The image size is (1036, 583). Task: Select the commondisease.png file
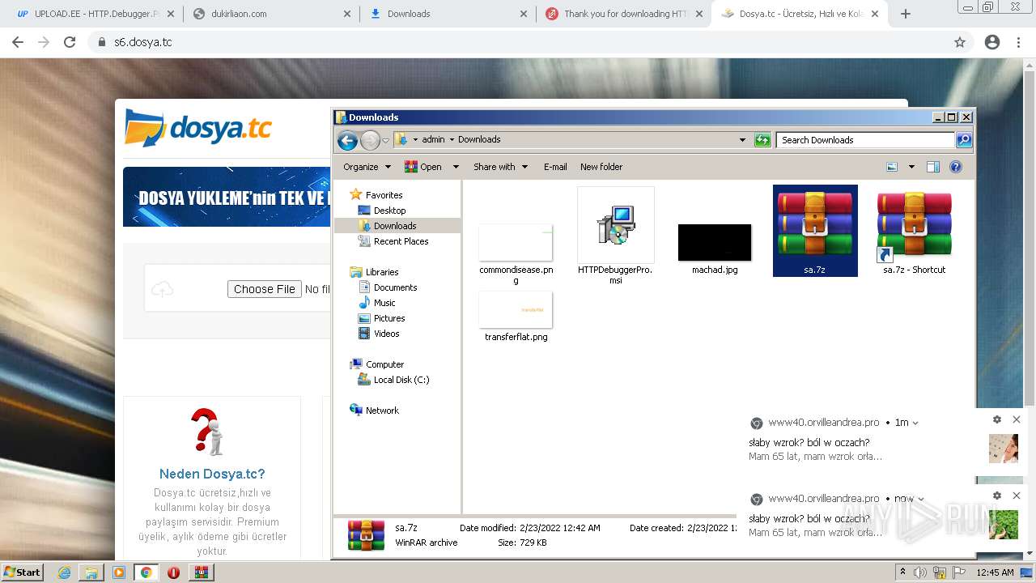[516, 253]
